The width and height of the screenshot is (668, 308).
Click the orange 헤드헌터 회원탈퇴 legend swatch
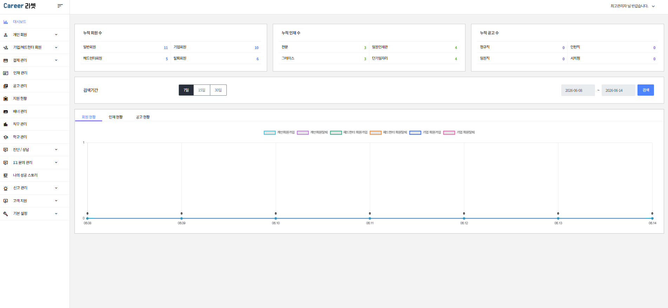coord(376,133)
